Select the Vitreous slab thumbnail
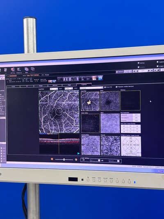The image size is (164, 219). click(130, 100)
